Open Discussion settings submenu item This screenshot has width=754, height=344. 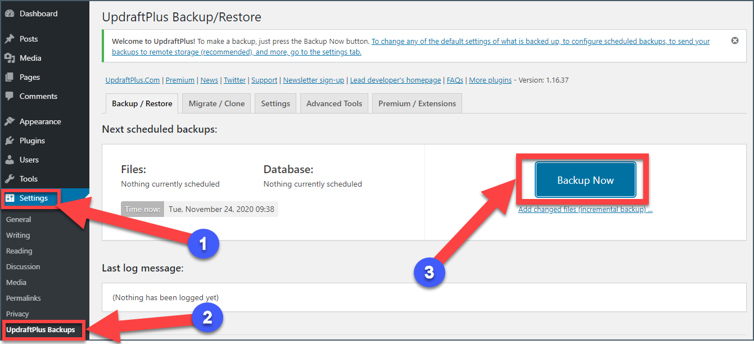tap(23, 266)
